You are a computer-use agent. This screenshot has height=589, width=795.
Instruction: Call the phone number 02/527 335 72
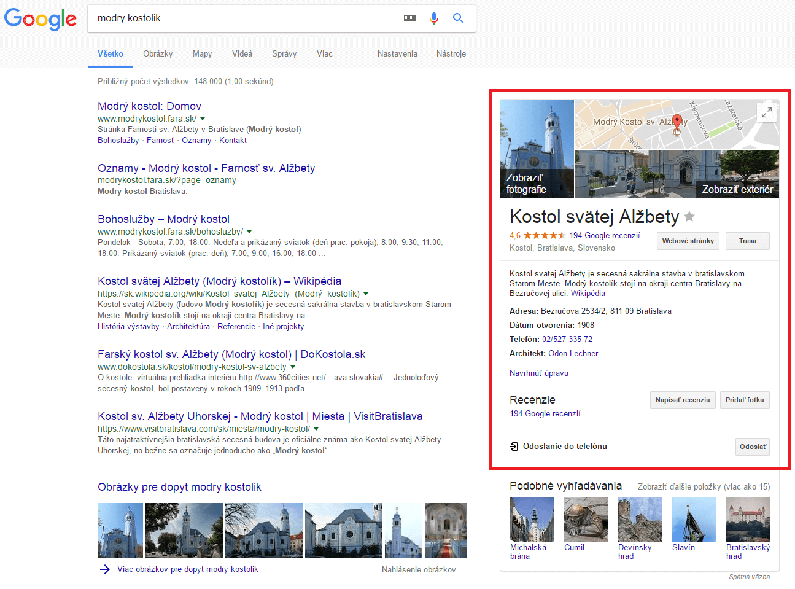coord(567,340)
